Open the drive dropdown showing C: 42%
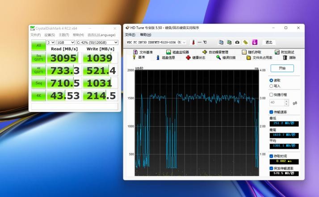319x197 pixels. [x=97, y=42]
